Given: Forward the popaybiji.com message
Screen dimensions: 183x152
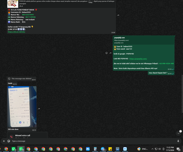Looking at the screenshot, I should pyautogui.click(x=111, y=53).
